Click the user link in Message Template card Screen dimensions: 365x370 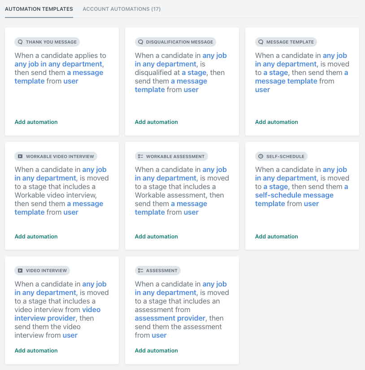coord(262,89)
